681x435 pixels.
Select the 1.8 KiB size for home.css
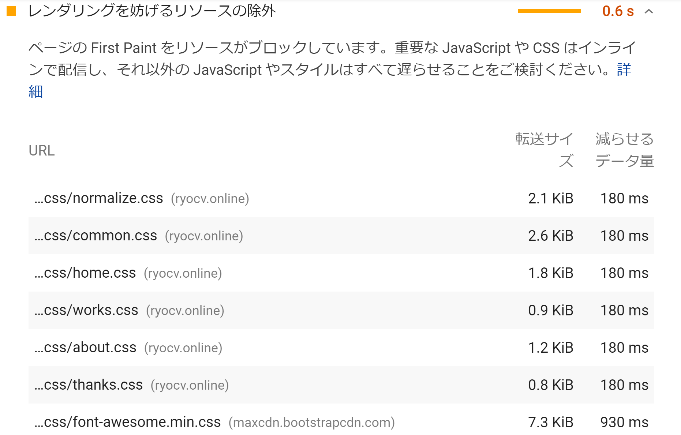click(x=551, y=273)
